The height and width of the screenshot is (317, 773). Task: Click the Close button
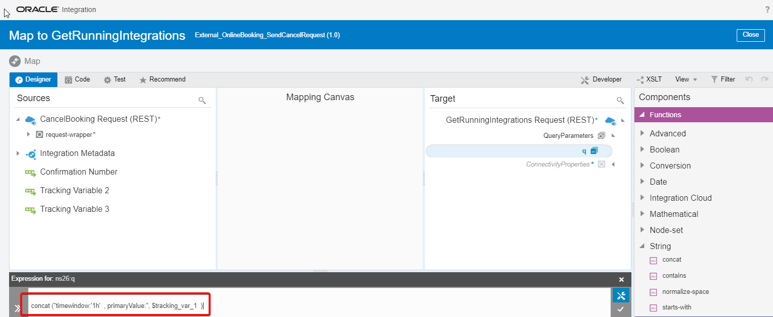[x=750, y=35]
